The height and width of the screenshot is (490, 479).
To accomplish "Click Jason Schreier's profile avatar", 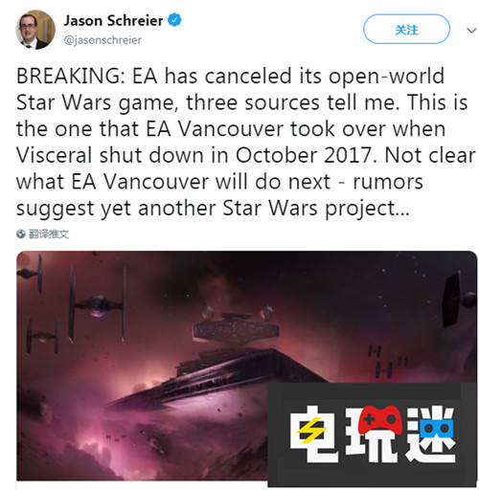I will pos(35,30).
